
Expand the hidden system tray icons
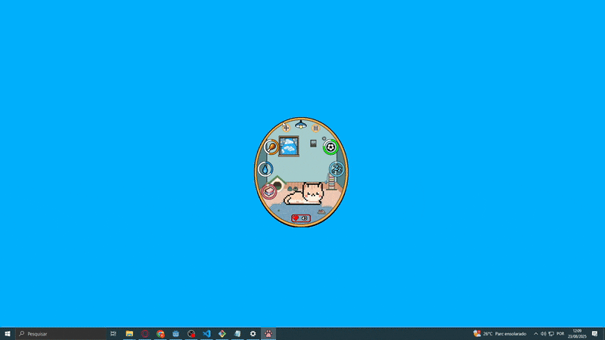click(535, 334)
